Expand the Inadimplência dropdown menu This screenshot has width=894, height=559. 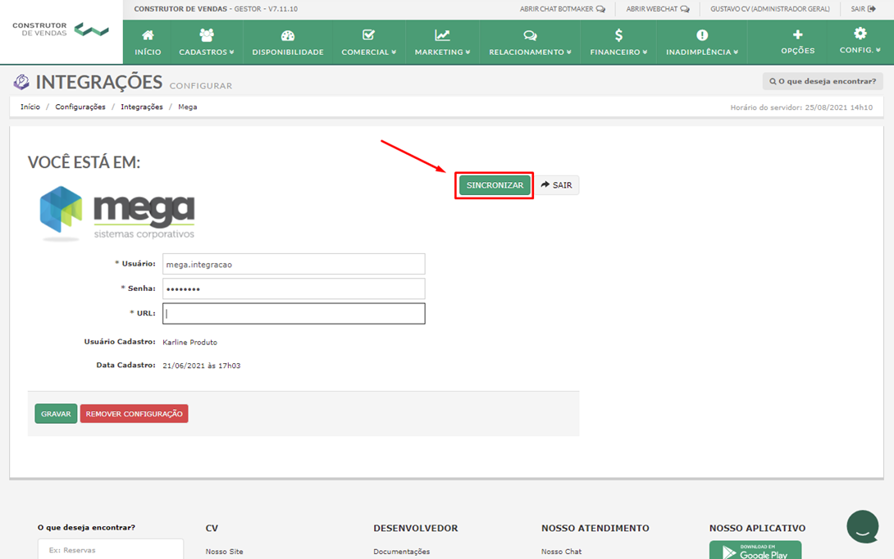click(702, 52)
